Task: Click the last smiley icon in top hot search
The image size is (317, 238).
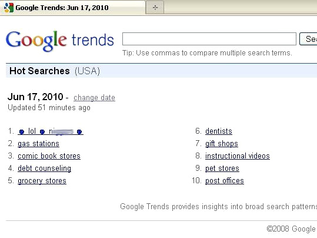Action: pos(79,132)
